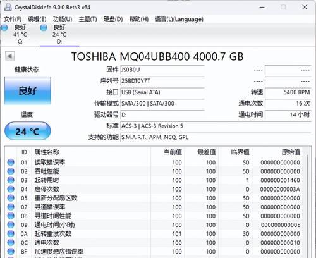Click the status dot for attribute 01

[x=11, y=163]
